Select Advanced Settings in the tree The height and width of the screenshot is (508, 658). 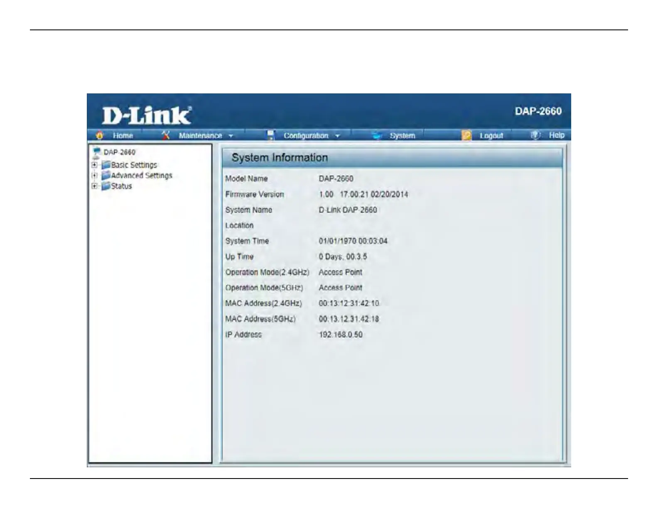pos(141,176)
